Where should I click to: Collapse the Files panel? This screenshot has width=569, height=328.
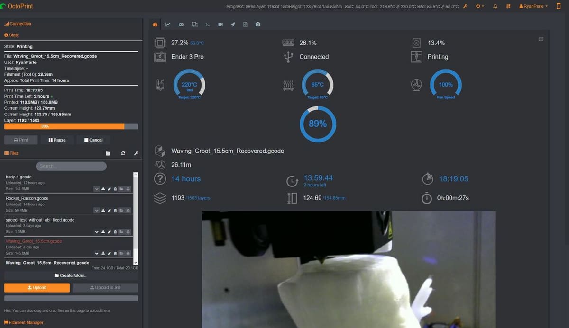coord(11,153)
